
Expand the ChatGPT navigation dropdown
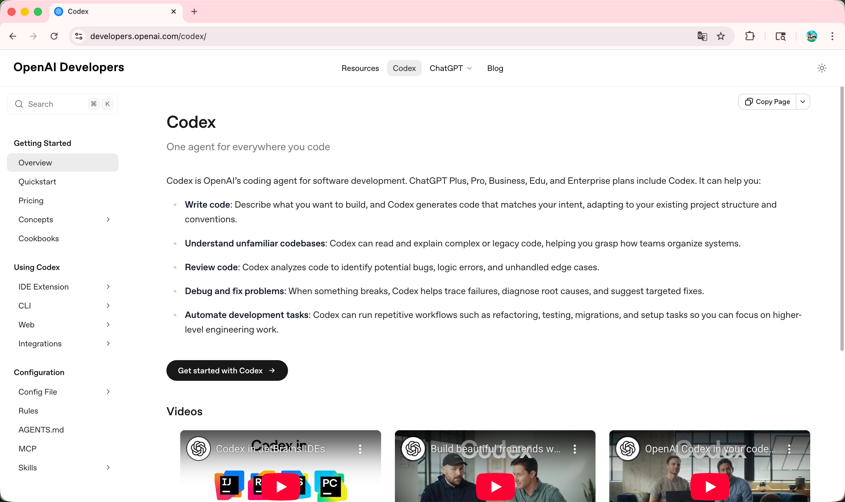[x=450, y=68]
